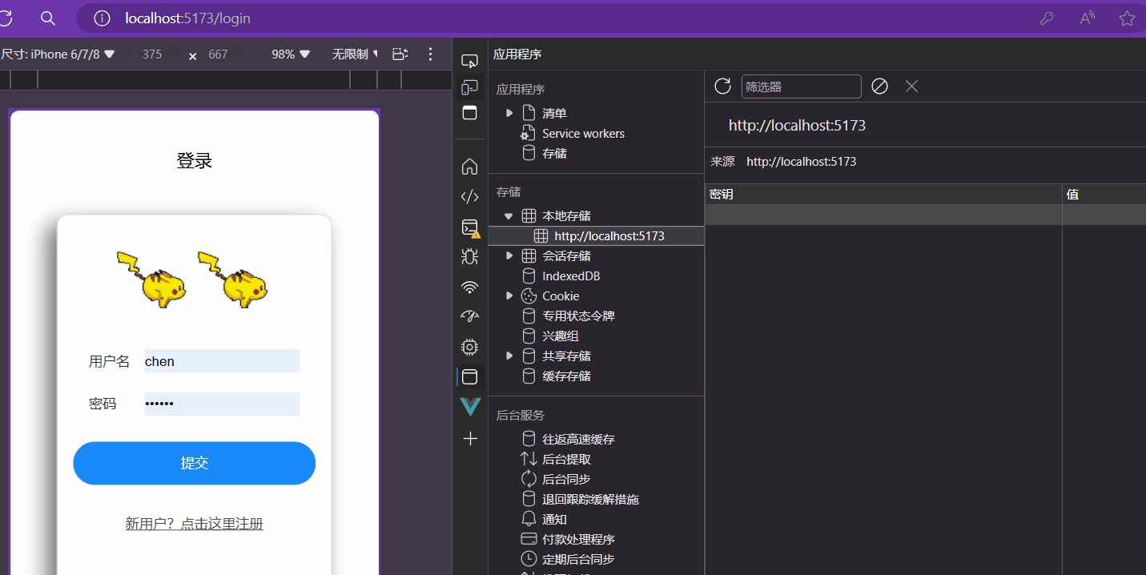Open the 无限制 throttling dropdown

355,54
